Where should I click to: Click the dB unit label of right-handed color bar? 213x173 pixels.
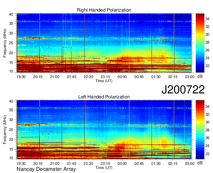coord(200,76)
